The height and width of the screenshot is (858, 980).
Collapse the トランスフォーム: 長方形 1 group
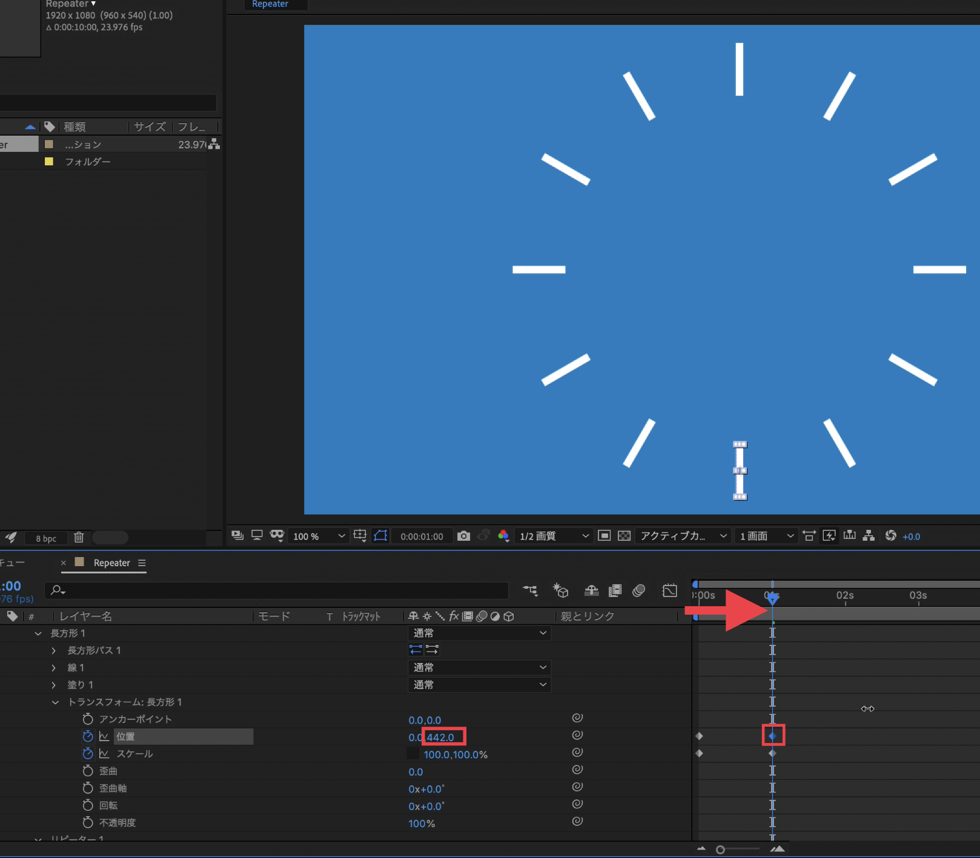click(x=55, y=702)
